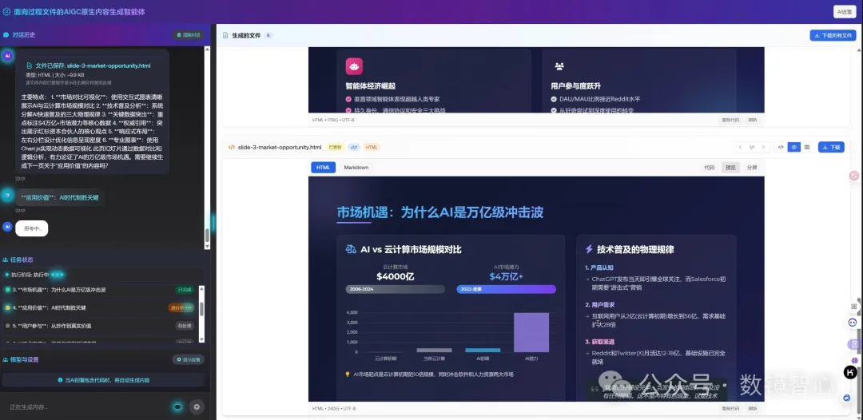This screenshot has width=863, height=420.
Task: Click the purple square floating icon on right edge
Action: pyautogui.click(x=855, y=344)
